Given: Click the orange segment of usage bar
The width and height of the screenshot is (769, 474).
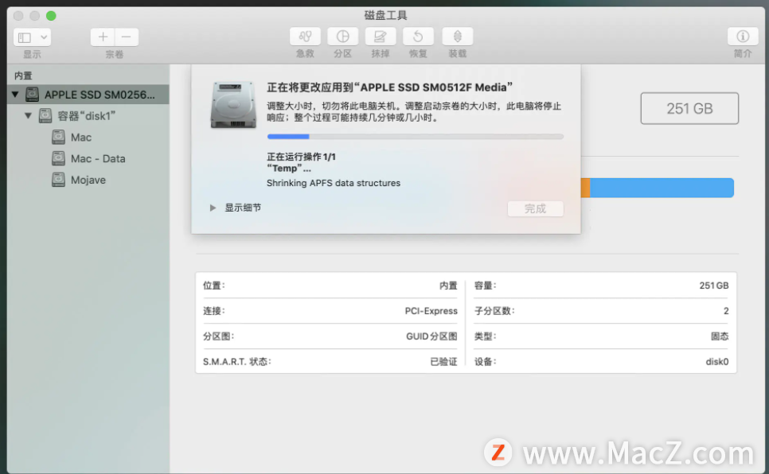Looking at the screenshot, I should 585,188.
